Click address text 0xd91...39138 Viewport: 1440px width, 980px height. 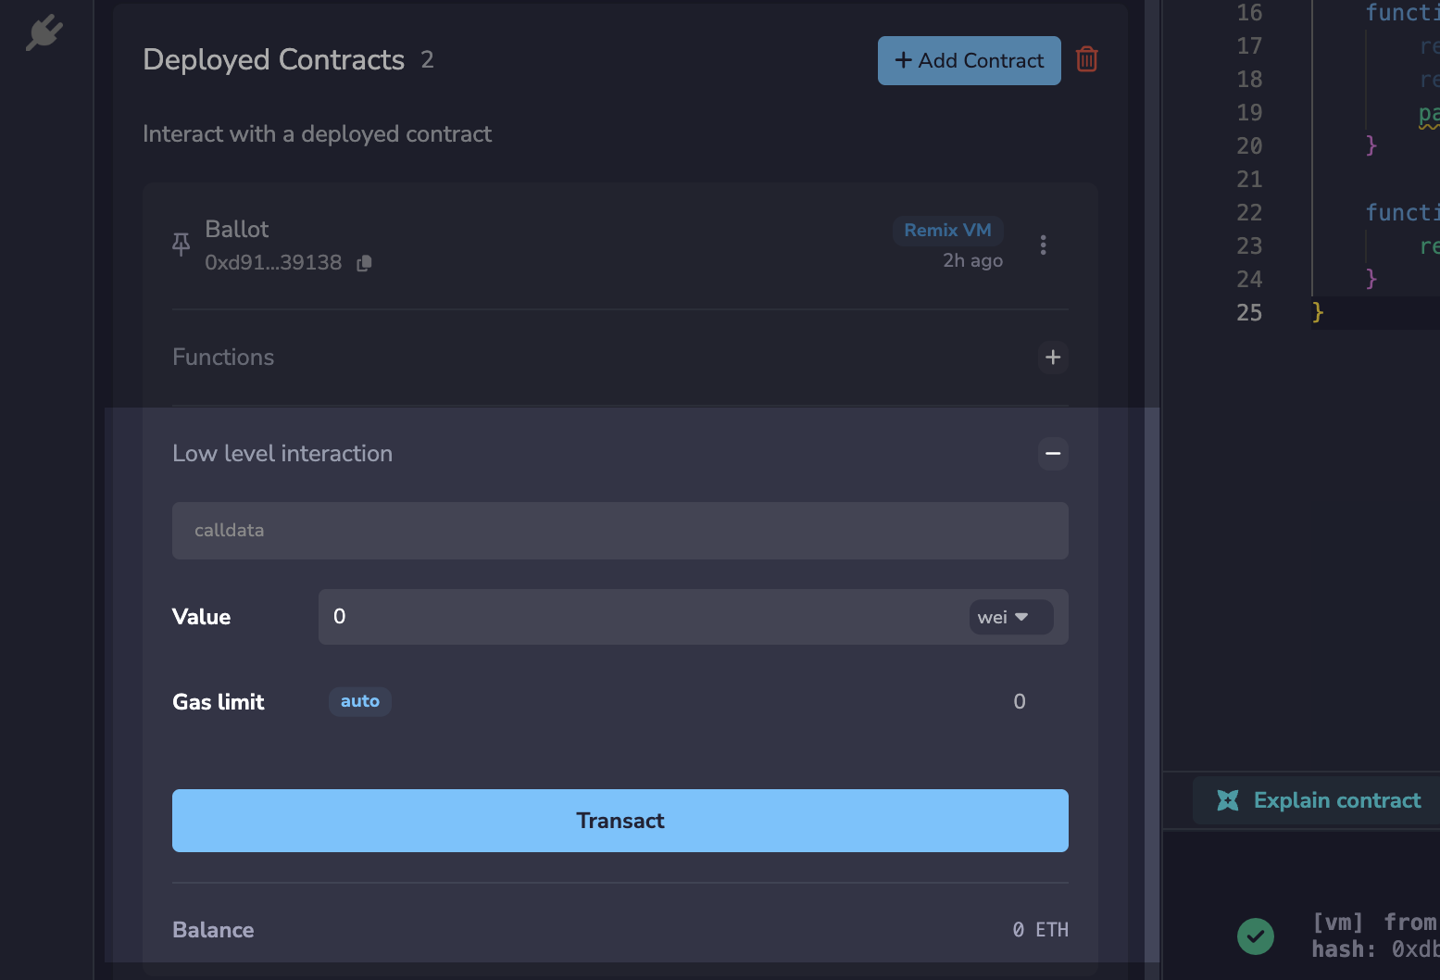tap(273, 263)
